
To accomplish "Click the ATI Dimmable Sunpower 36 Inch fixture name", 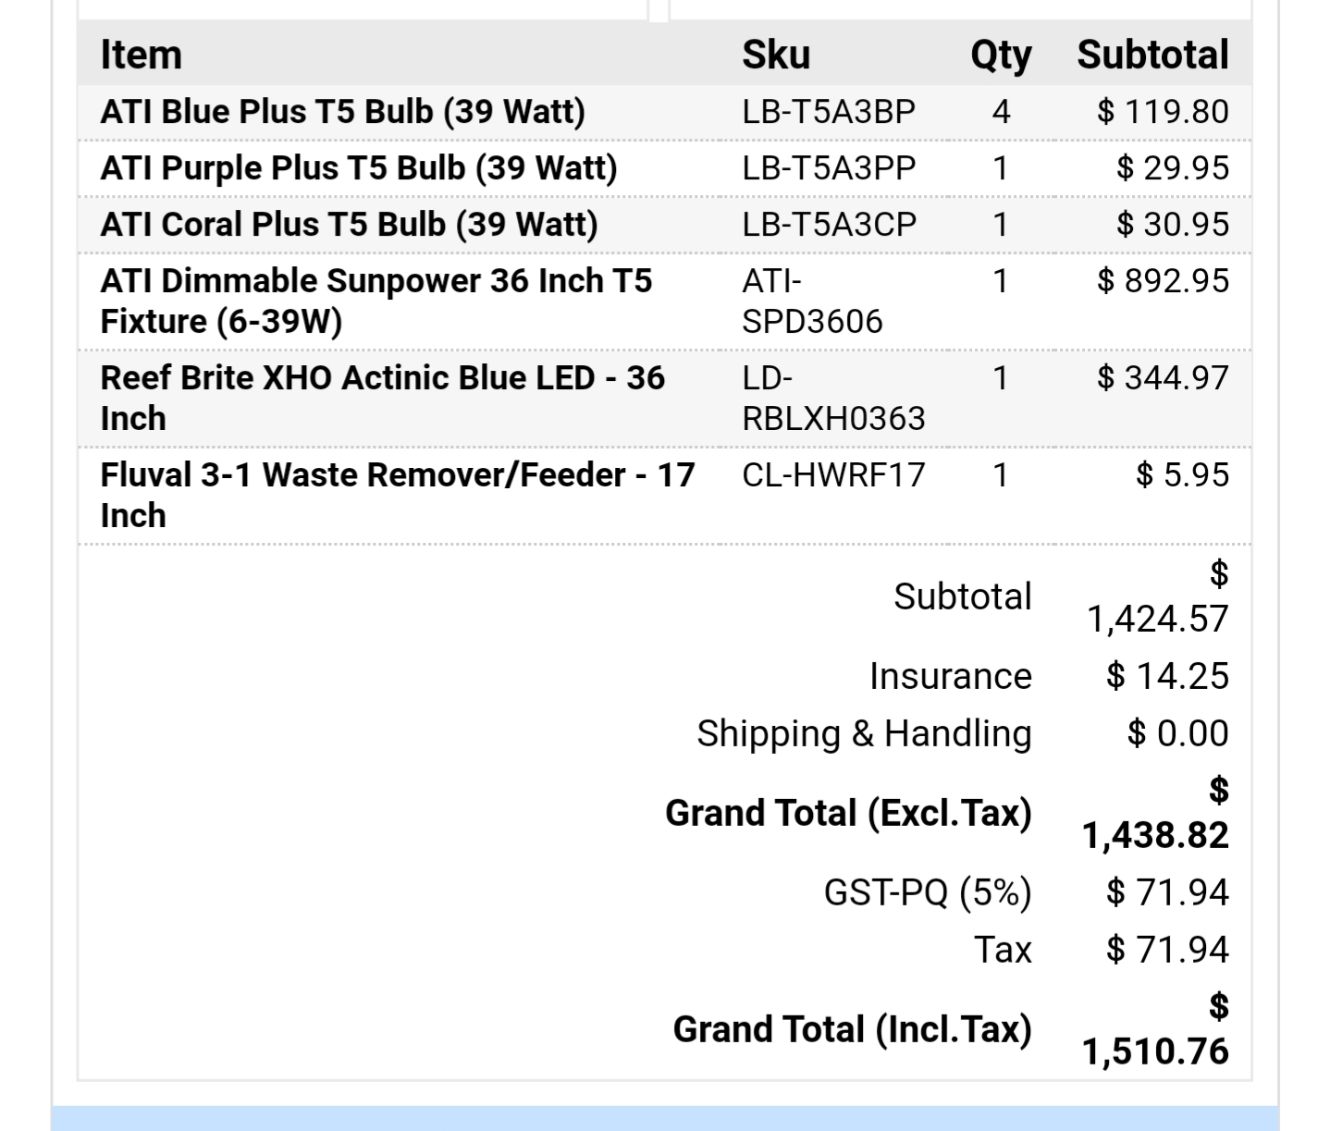I will coord(376,301).
